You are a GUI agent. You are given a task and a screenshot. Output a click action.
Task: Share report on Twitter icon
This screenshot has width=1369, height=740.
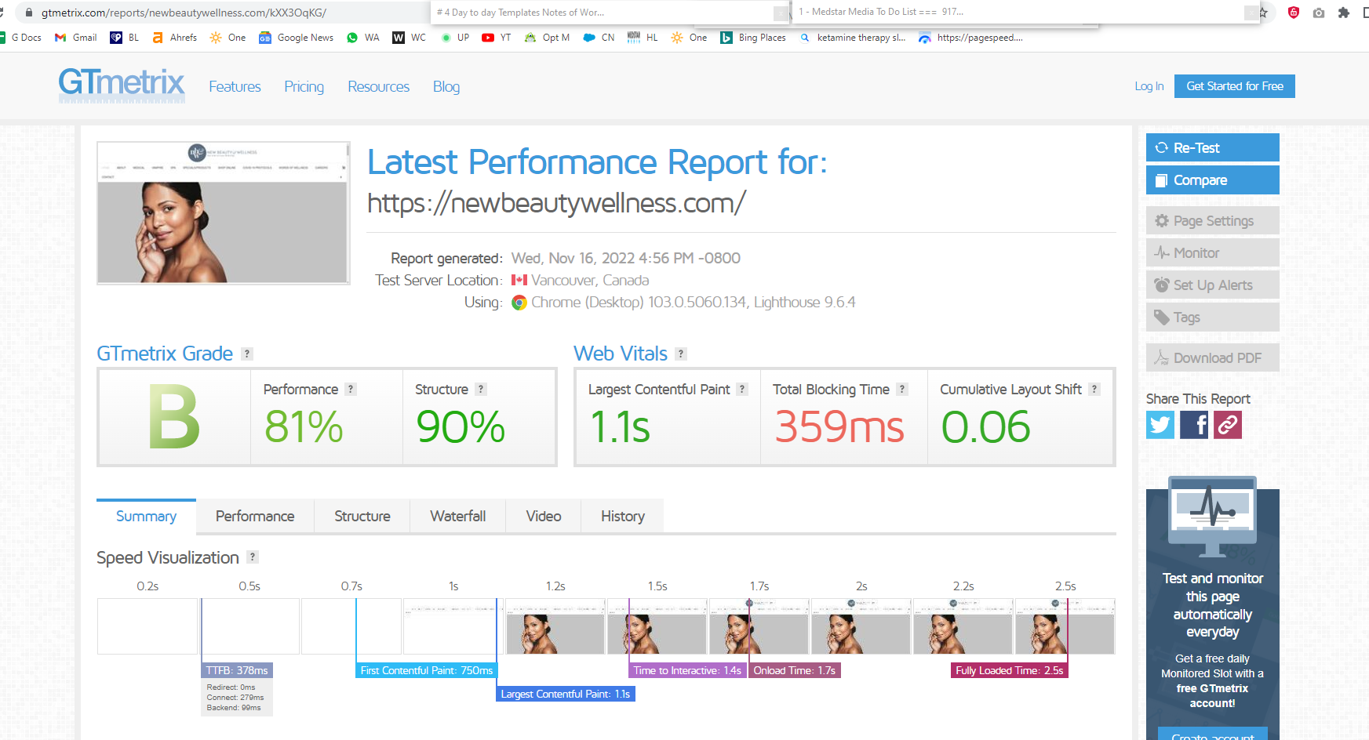[x=1160, y=425]
